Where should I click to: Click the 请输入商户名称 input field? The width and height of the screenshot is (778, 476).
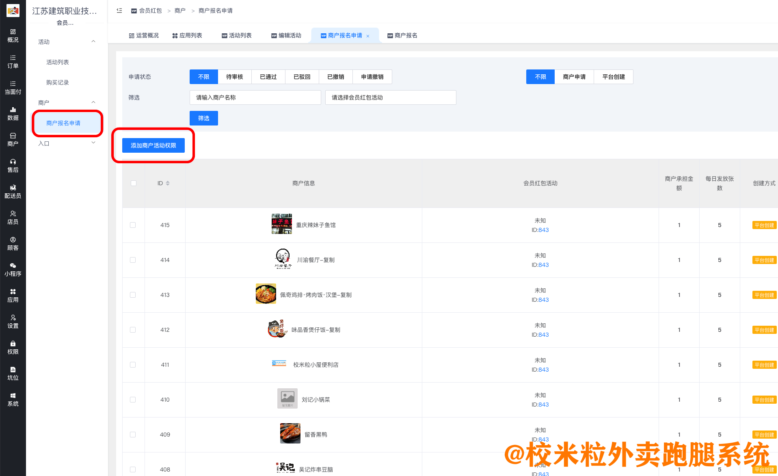point(255,97)
